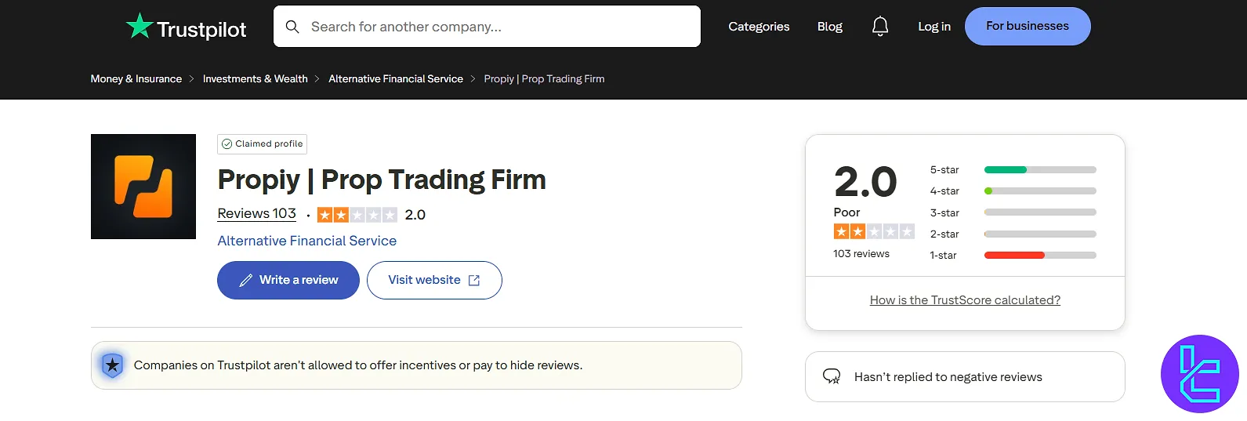The image size is (1247, 421).
Task: Click the Propiy company logo thumbnail
Action: point(143,187)
